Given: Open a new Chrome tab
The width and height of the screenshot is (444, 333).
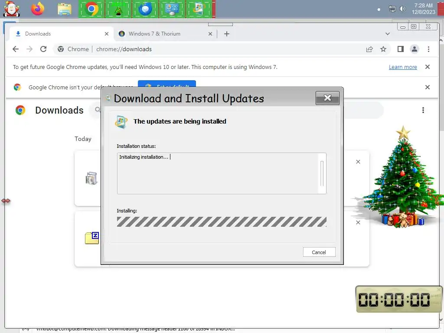Looking at the screenshot, I should 226,34.
